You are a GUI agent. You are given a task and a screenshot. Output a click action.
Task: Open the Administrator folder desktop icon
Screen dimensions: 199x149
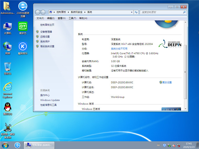coord(7,8)
